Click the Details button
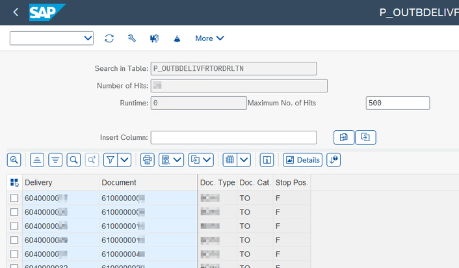459x268 pixels. [x=302, y=159]
